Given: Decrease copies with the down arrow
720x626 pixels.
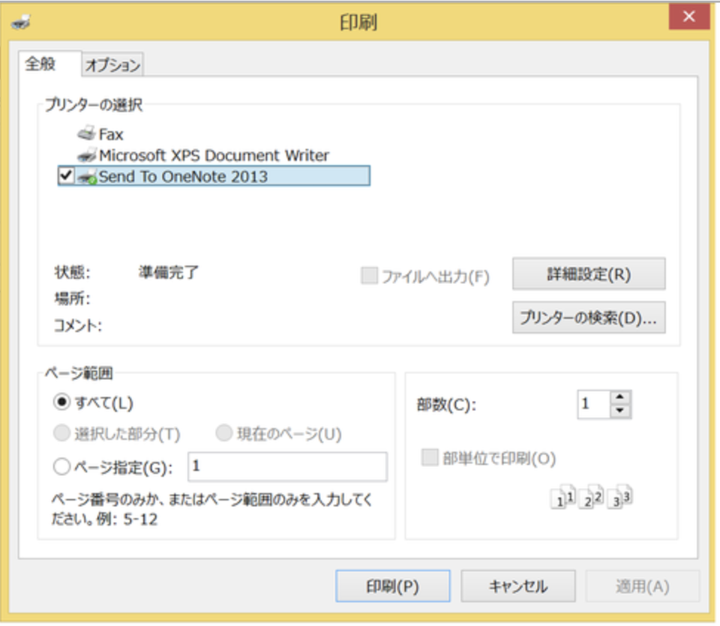Looking at the screenshot, I should (x=620, y=411).
